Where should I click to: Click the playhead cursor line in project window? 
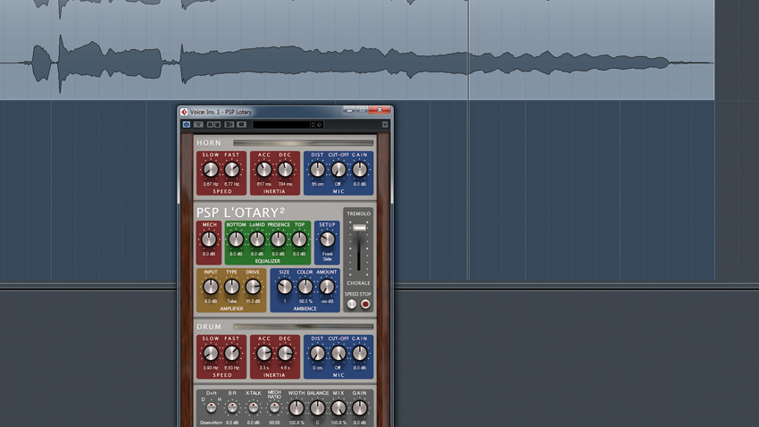point(468,140)
